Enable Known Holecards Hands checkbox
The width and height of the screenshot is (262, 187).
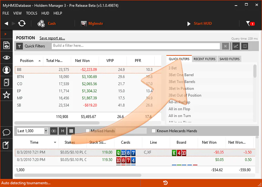pos(153,131)
